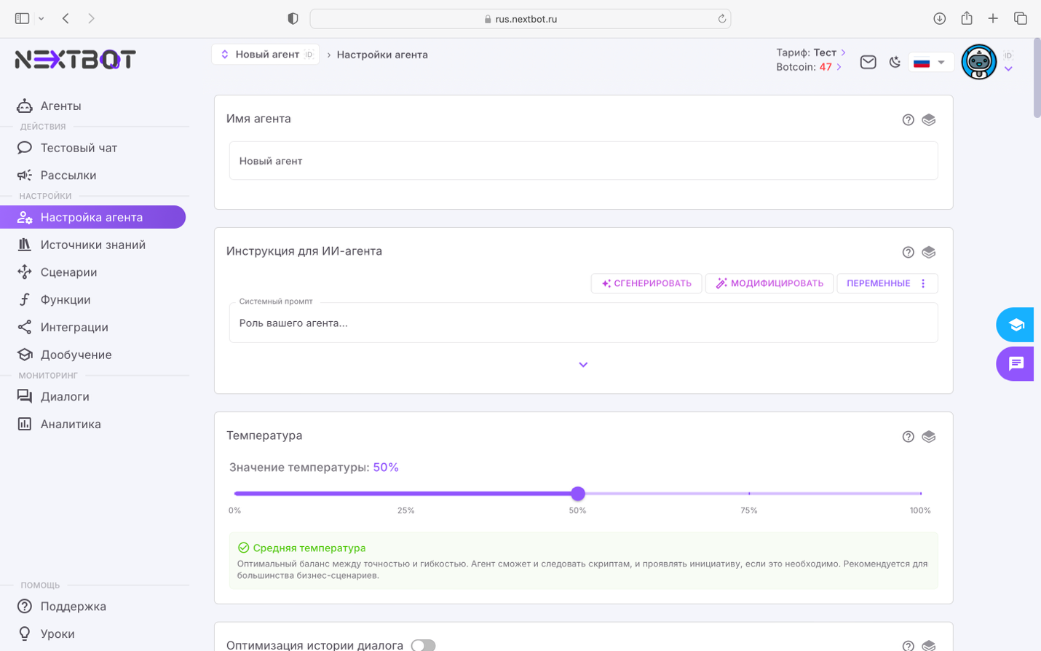Open the language flag dropdown

[x=930, y=63]
